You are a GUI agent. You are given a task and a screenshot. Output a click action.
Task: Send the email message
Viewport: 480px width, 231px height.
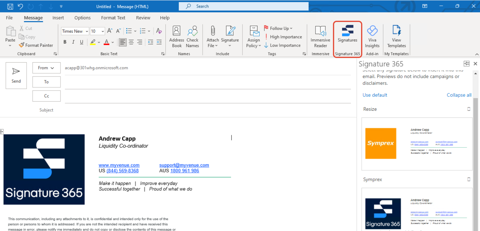pyautogui.click(x=16, y=76)
